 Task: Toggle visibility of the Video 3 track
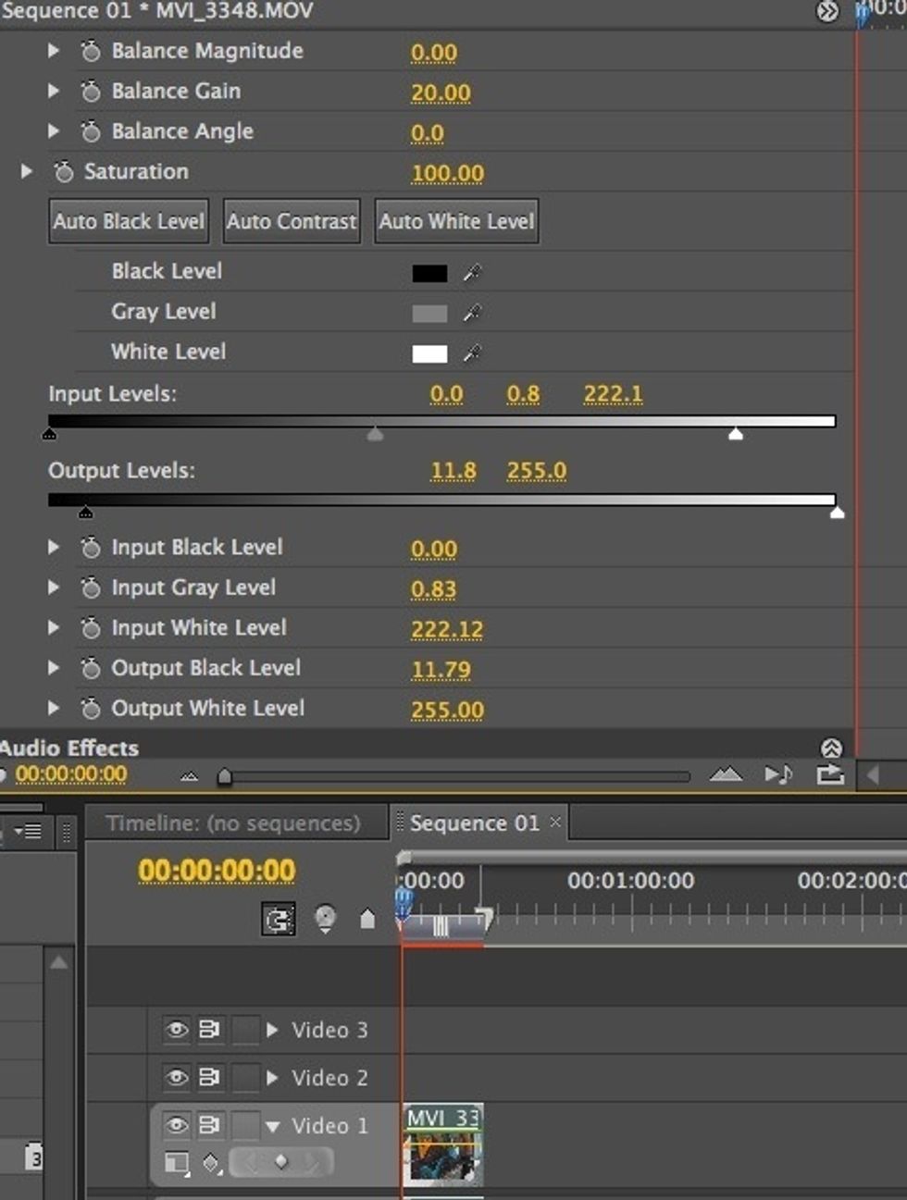pyautogui.click(x=176, y=1030)
